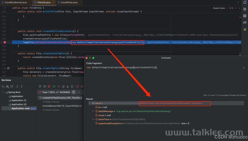Select the ex = null field

coord(101,107)
